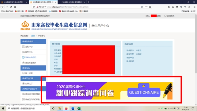
Task: Click the Windows taskbar search box
Action: (x=28, y=108)
